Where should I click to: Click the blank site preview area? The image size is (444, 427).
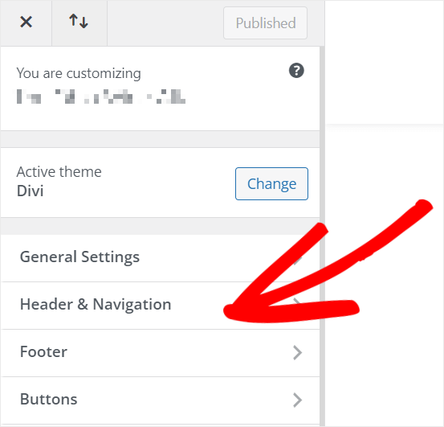[385, 275]
